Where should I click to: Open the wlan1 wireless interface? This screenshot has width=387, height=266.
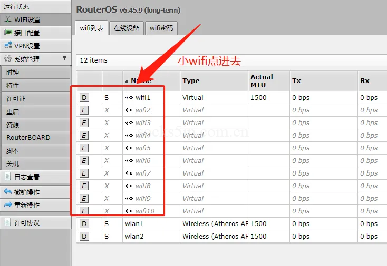pos(134,223)
